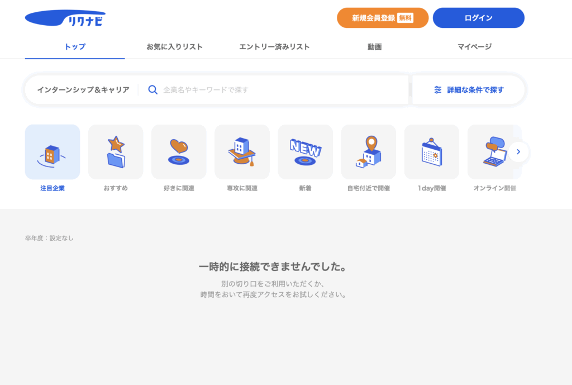Click the リクナビ logo

pos(65,18)
